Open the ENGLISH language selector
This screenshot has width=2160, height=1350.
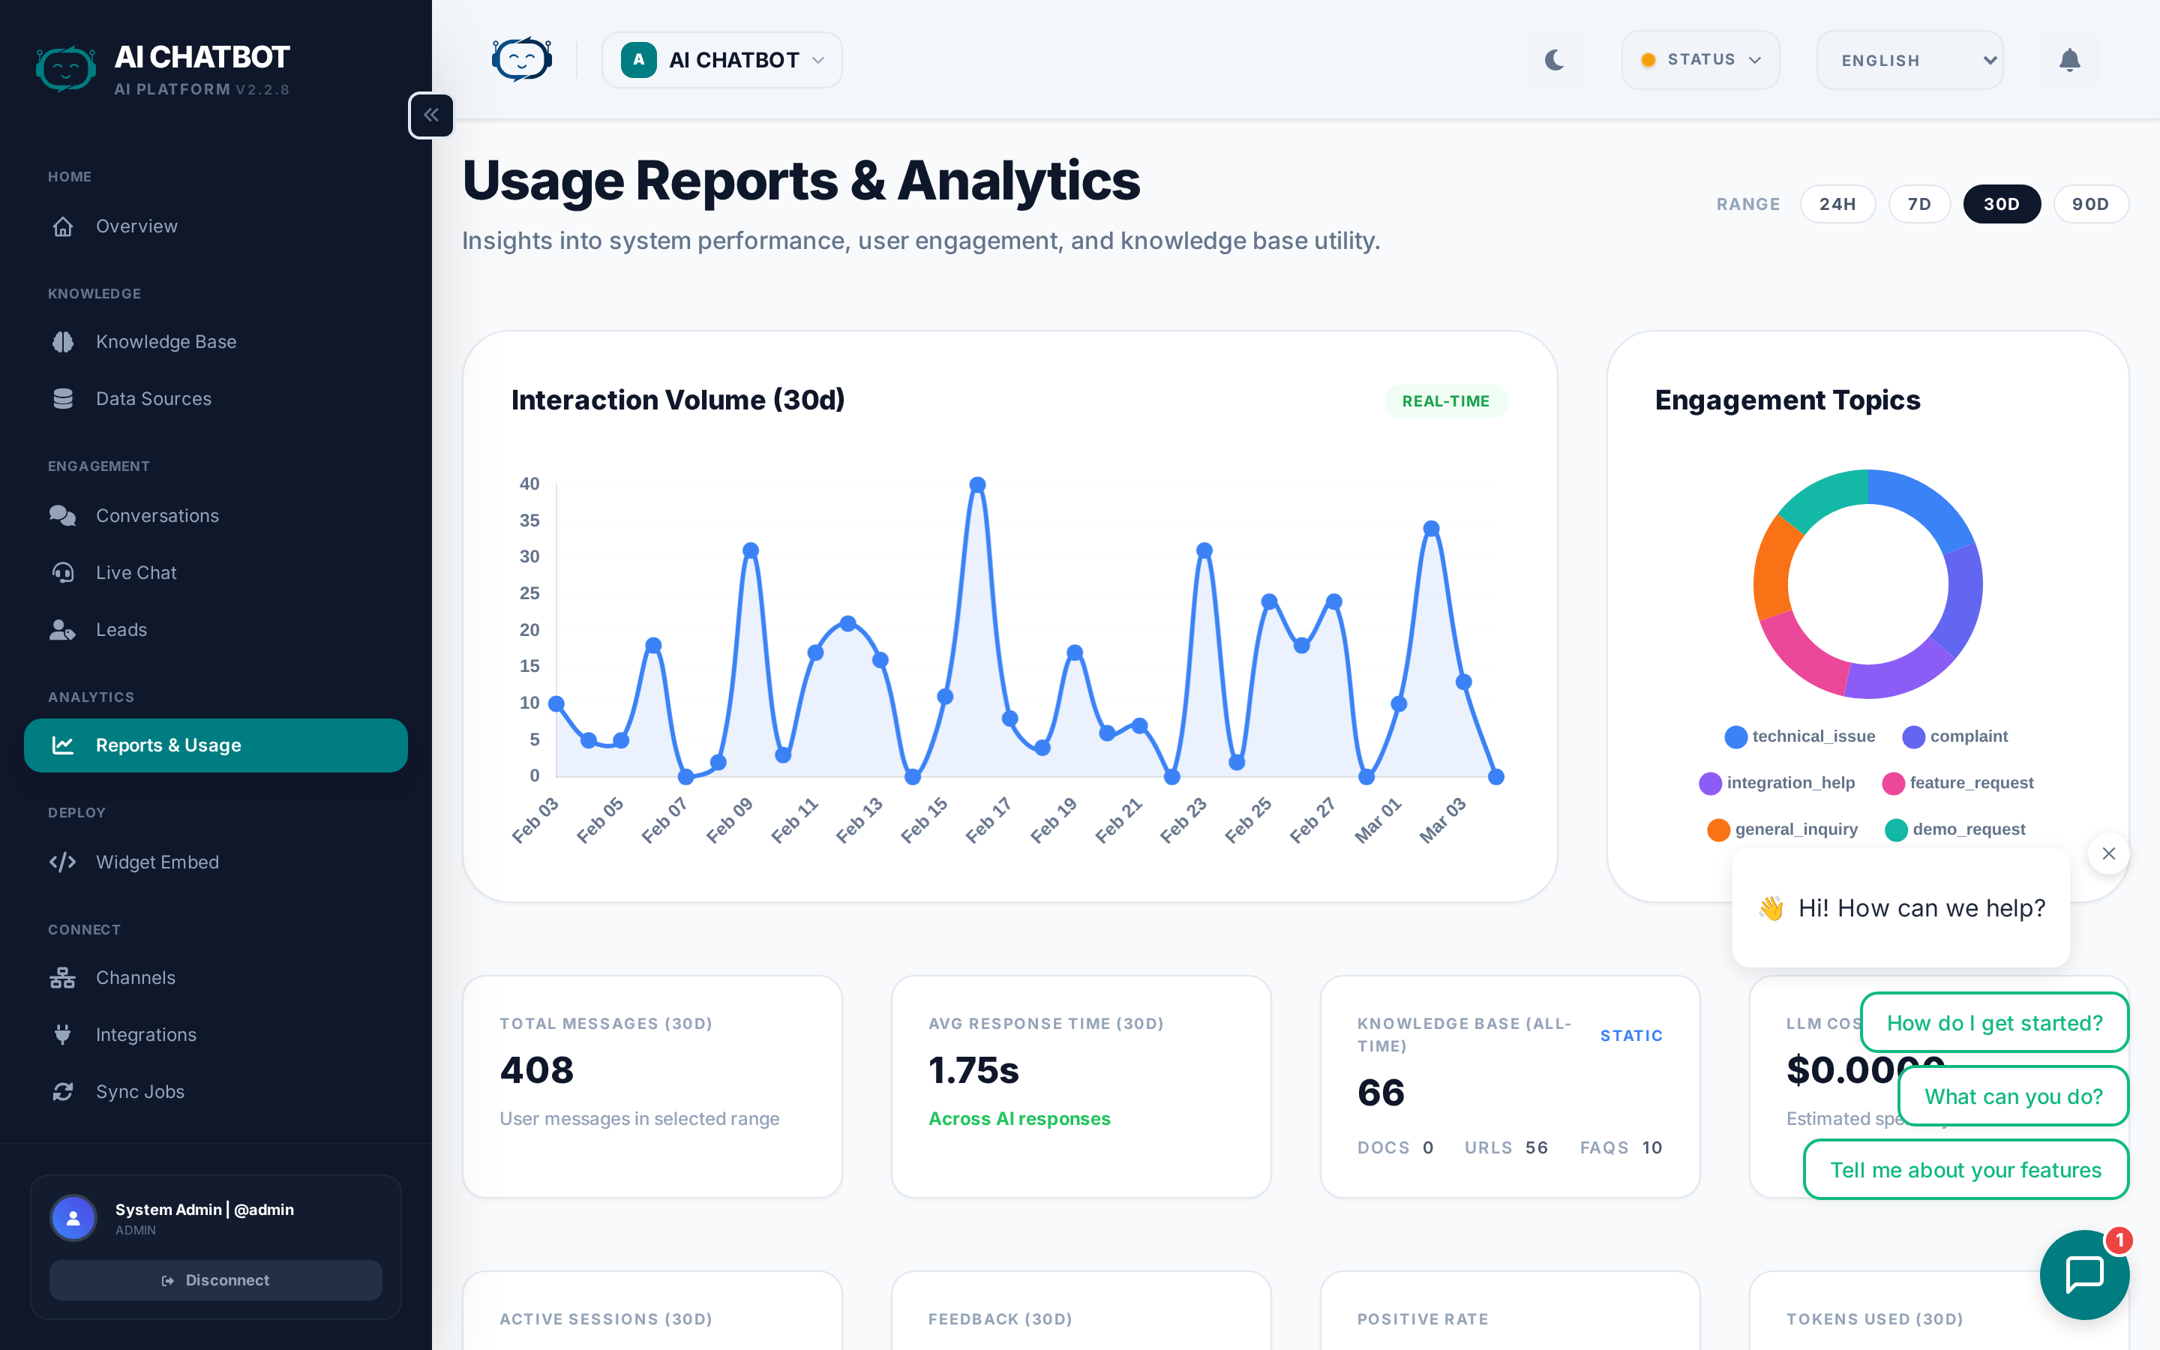click(x=1909, y=60)
